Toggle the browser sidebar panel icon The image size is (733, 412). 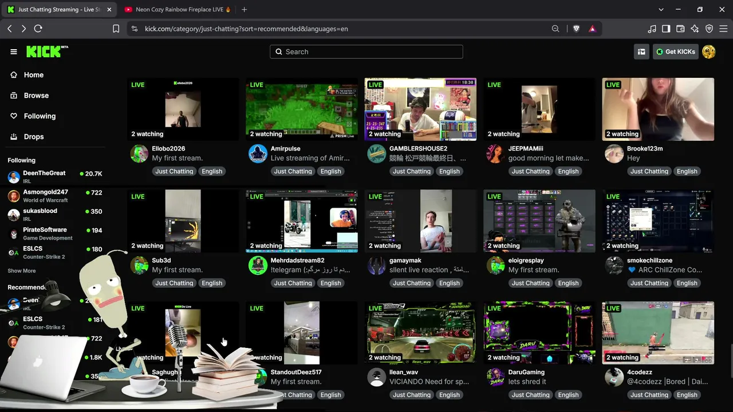pos(666,29)
